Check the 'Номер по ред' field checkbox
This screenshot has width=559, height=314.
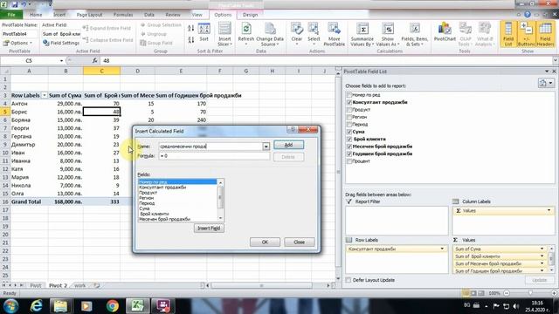tap(349, 95)
